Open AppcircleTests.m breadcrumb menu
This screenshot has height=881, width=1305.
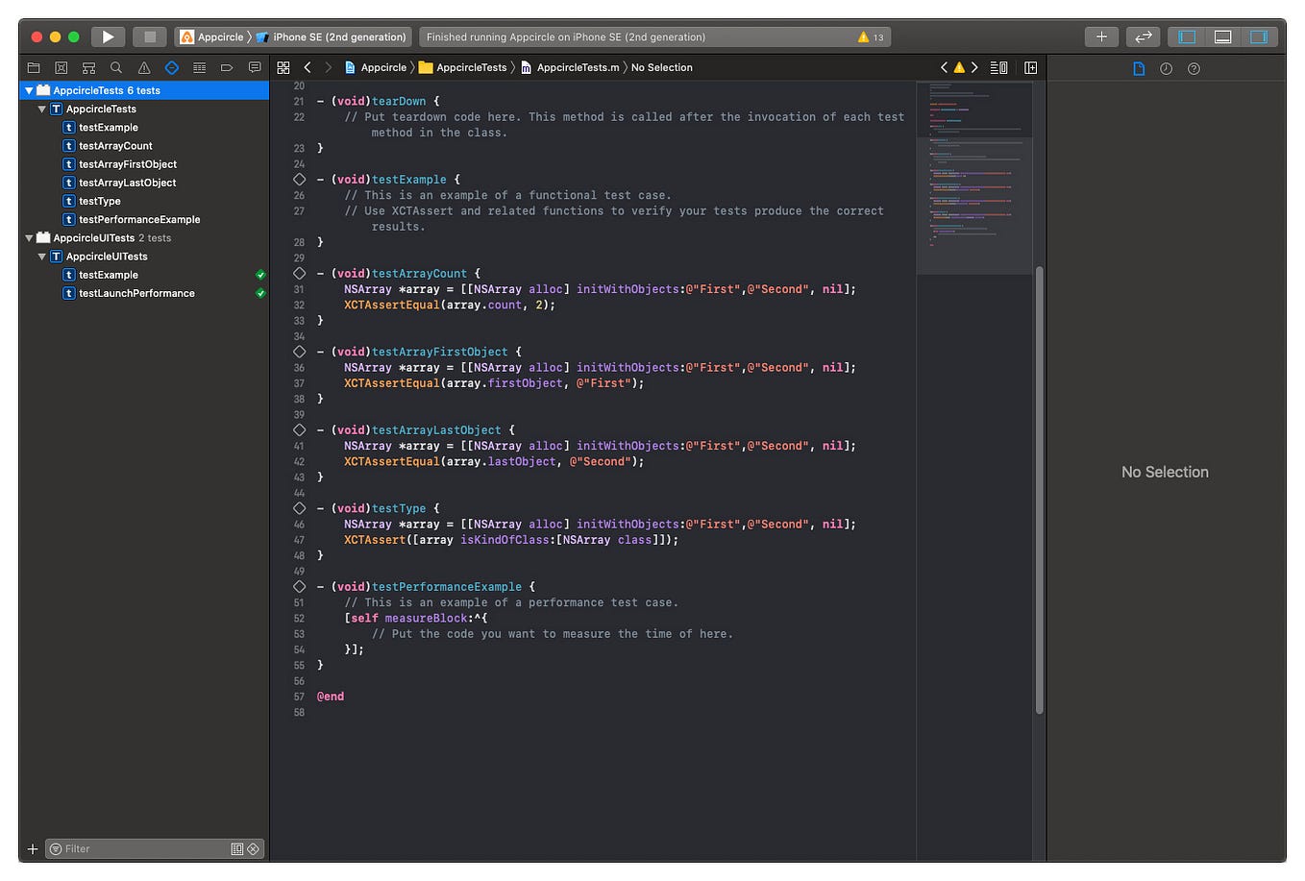click(577, 67)
